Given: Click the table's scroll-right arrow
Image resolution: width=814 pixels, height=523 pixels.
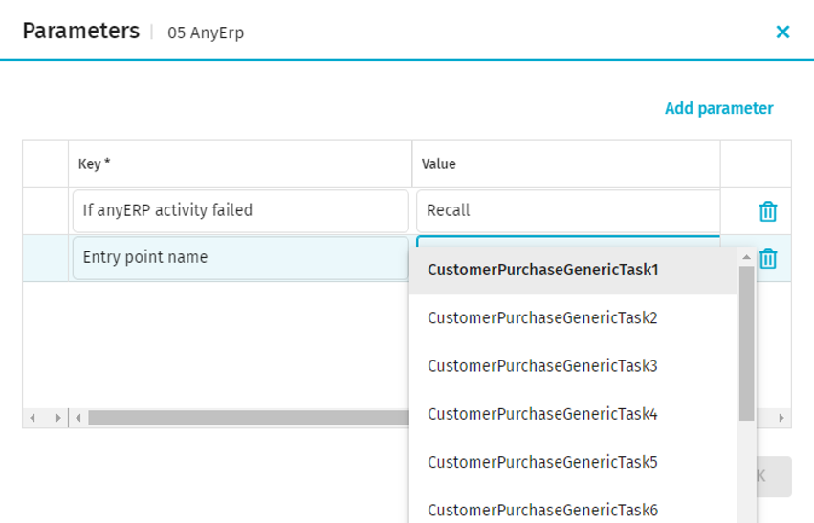Looking at the screenshot, I should [781, 418].
